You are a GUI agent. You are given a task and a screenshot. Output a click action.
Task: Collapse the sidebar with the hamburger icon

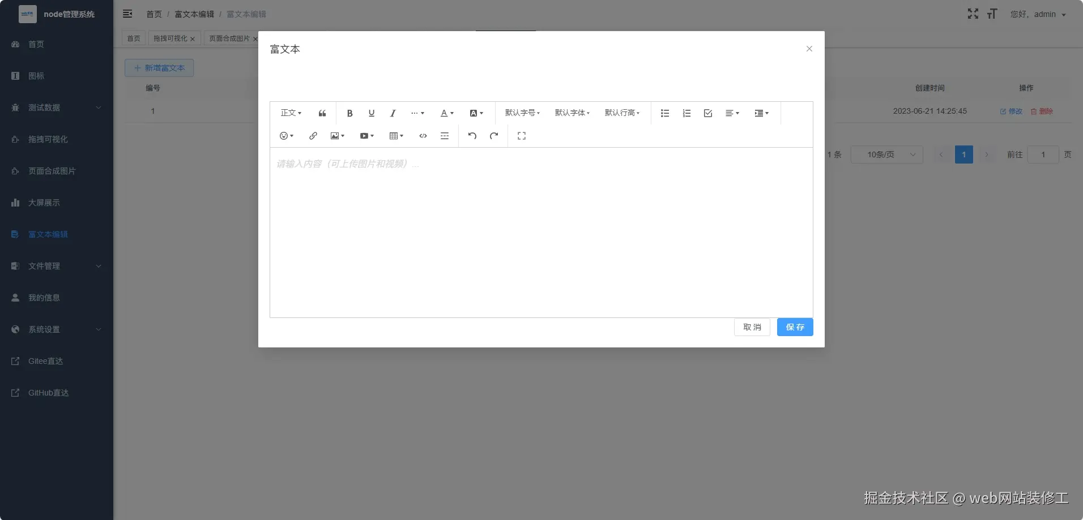127,14
